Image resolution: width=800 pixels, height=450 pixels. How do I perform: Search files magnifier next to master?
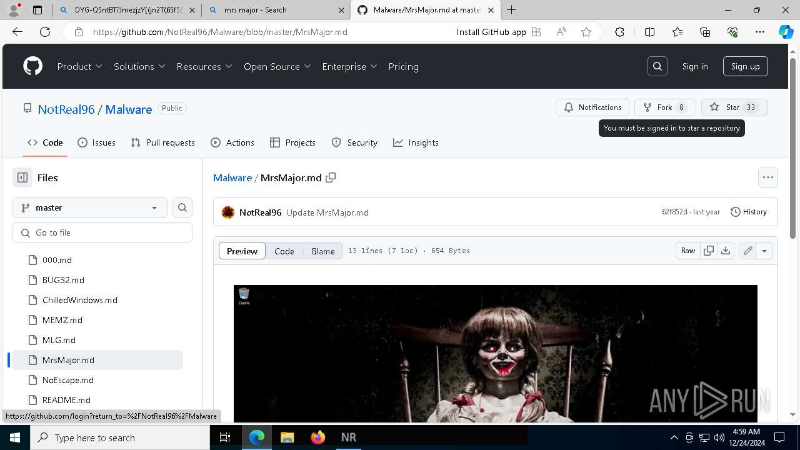point(182,207)
